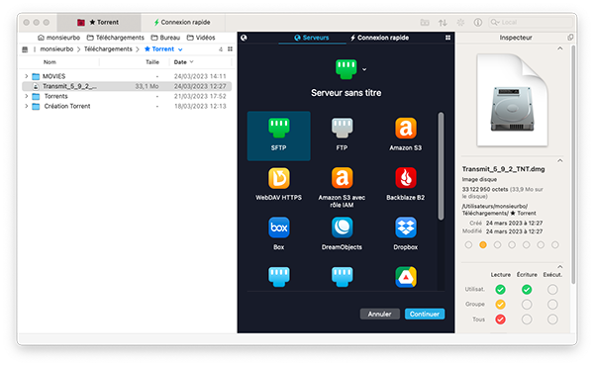594x366 pixels.
Task: Switch to the Torrent tab
Action: point(99,23)
